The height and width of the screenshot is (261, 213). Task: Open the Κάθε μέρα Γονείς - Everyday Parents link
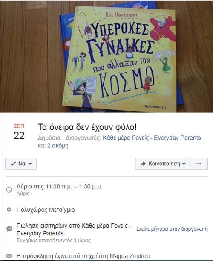point(152,138)
